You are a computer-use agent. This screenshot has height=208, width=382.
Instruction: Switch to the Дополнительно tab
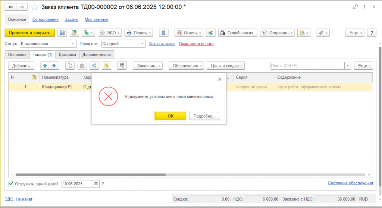97,54
